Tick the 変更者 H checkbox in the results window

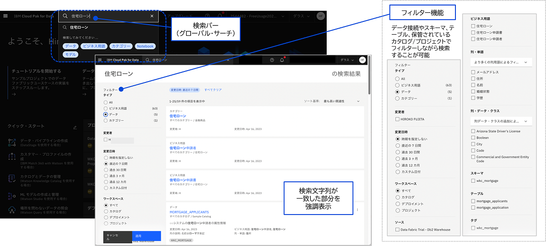click(x=106, y=139)
